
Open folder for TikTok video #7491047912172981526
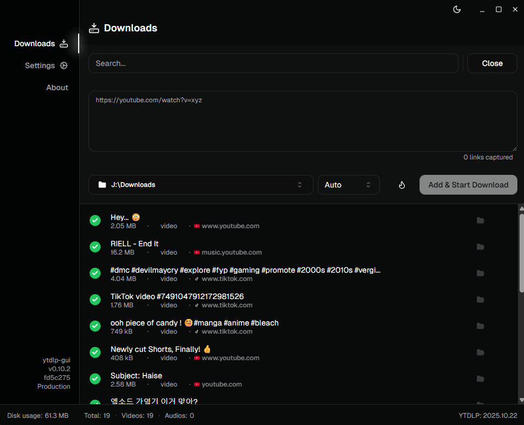click(x=480, y=300)
